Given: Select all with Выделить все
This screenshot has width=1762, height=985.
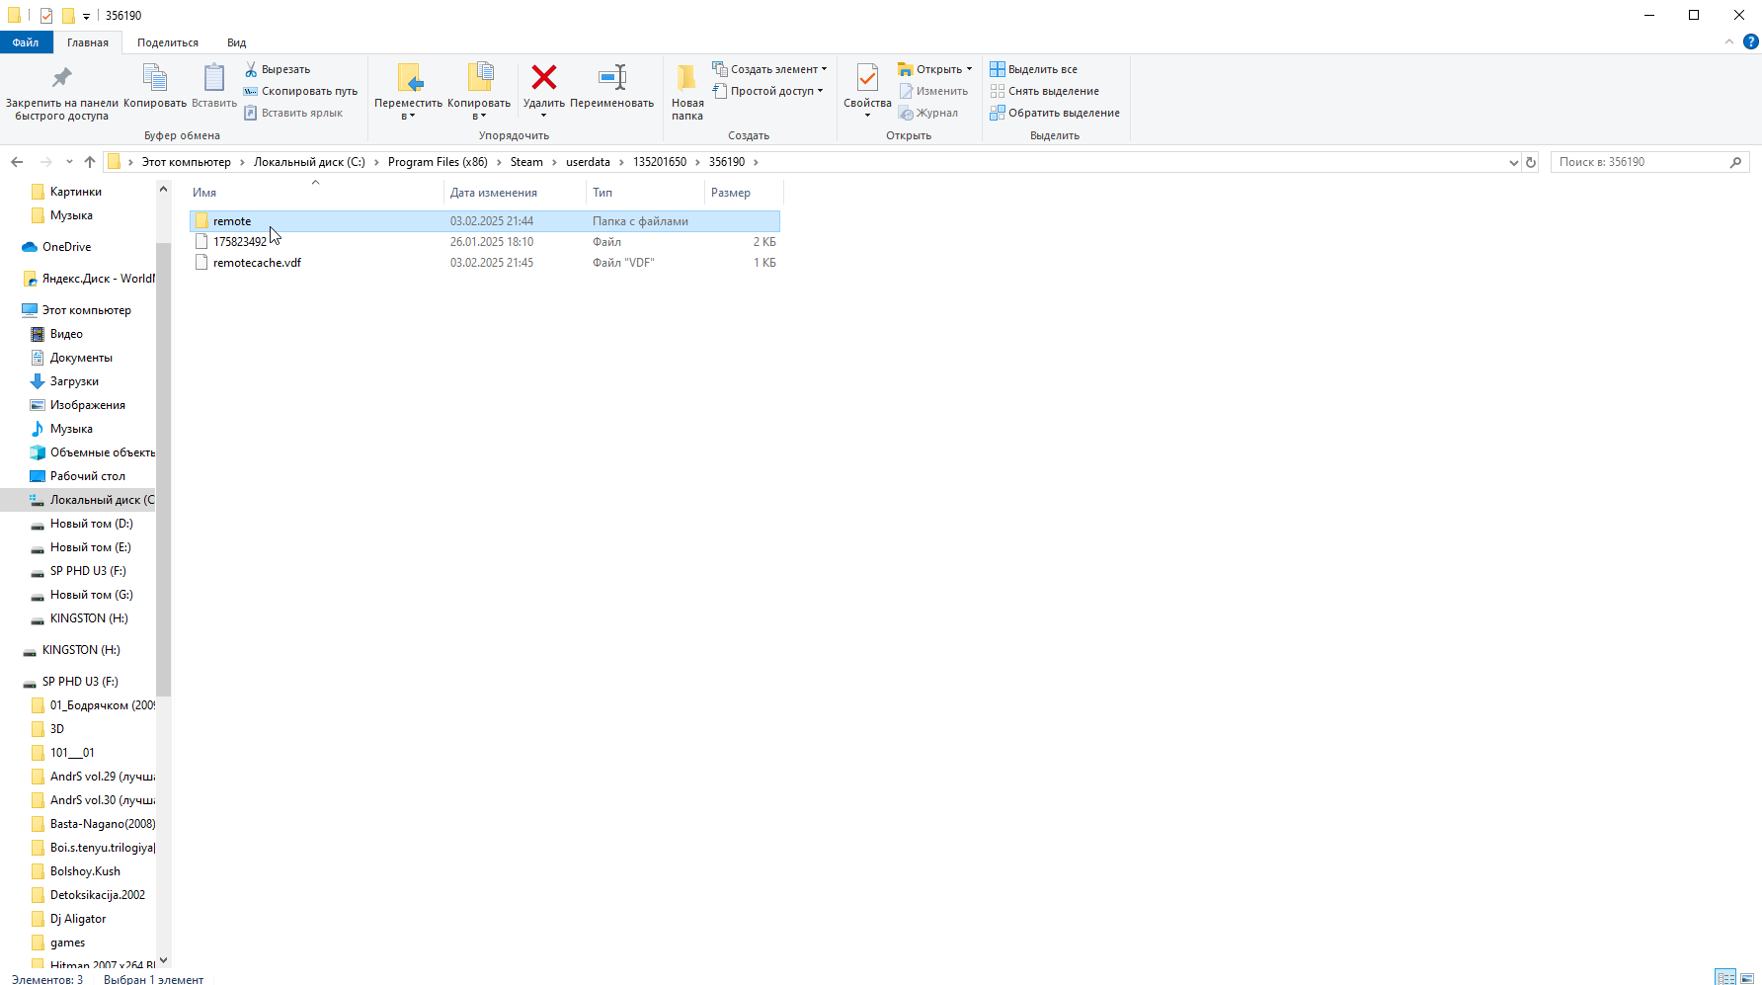Looking at the screenshot, I should [x=1034, y=69].
